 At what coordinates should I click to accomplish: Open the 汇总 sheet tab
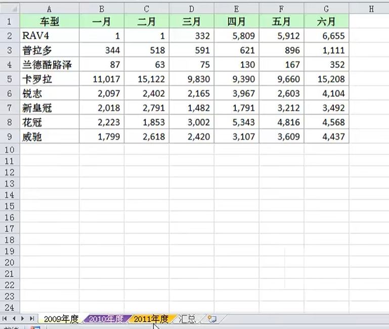[188, 319]
